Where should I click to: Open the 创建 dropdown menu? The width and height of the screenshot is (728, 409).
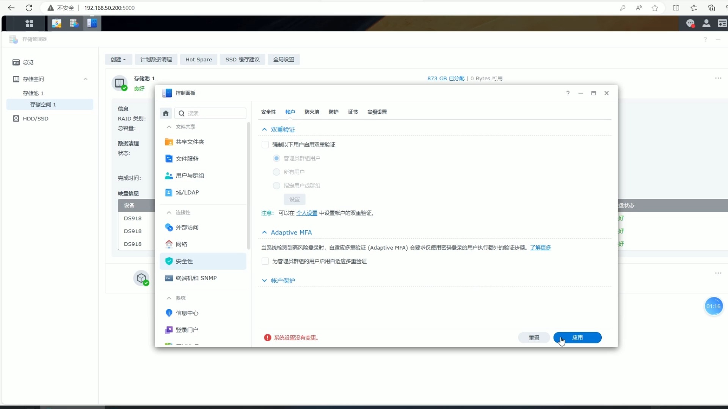point(118,59)
